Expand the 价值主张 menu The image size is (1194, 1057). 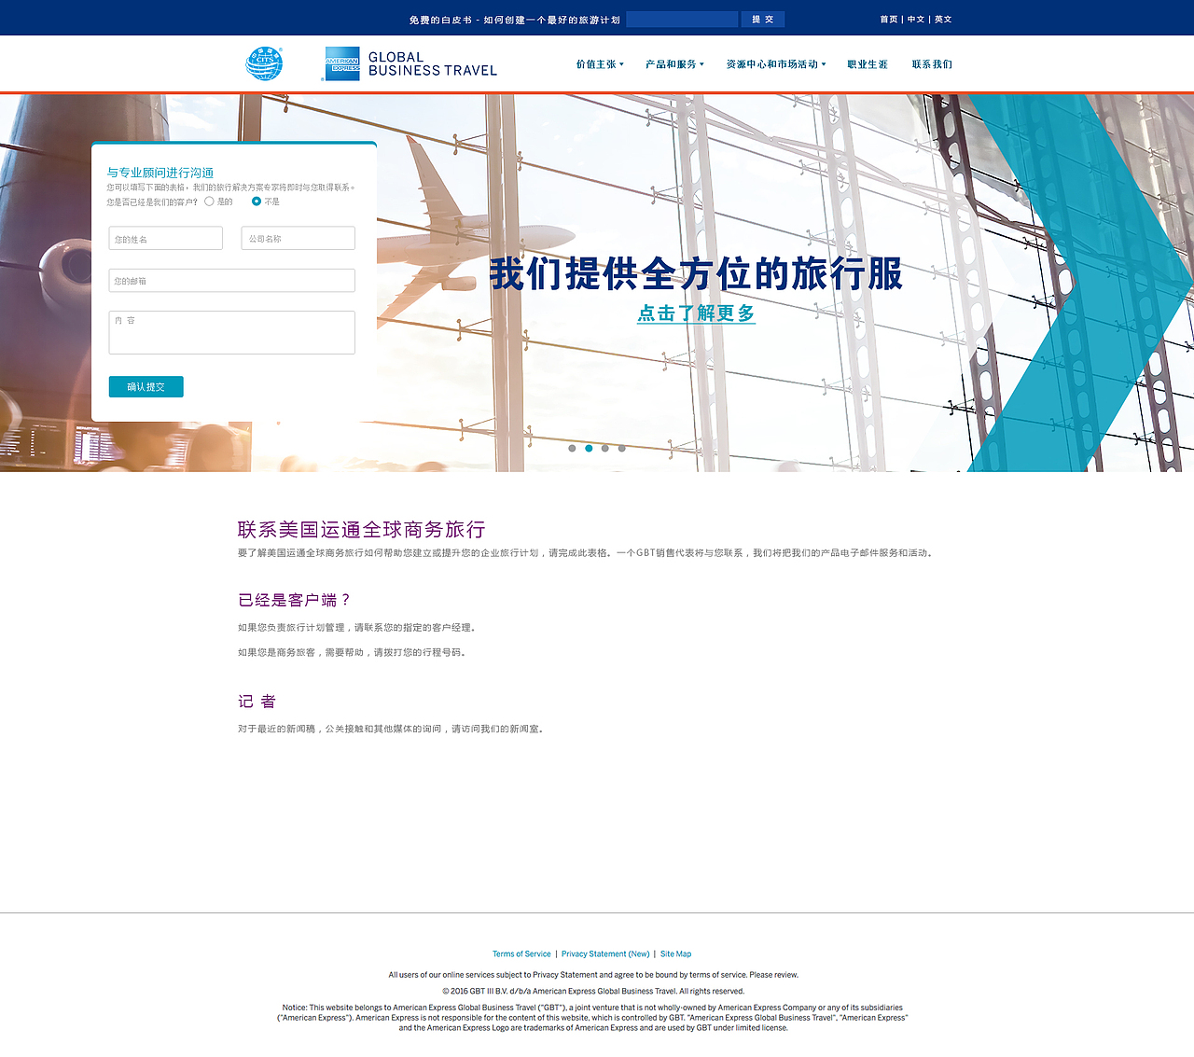(x=600, y=64)
